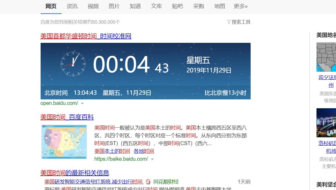
Task: Click the US time zone map thumbnail
Action: tap(64, 142)
